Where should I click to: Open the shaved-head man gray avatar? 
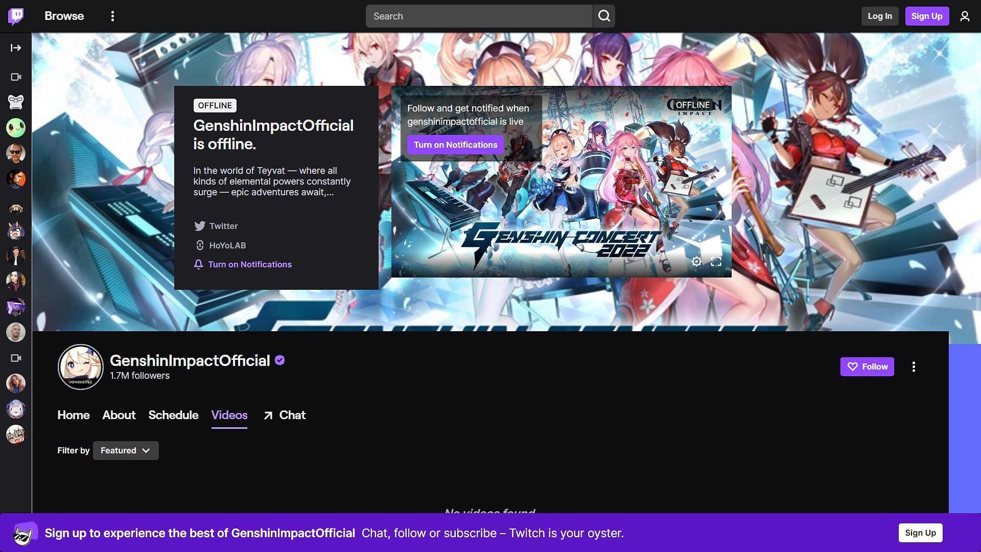pos(16,332)
